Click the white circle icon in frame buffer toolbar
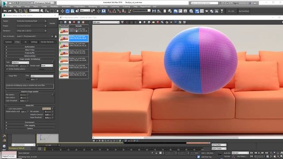This screenshot has width=283, height=159. (x=140, y=22)
